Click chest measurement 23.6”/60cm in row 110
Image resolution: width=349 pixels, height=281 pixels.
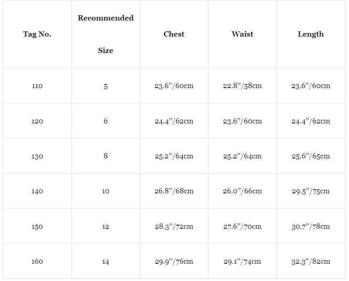(x=174, y=86)
